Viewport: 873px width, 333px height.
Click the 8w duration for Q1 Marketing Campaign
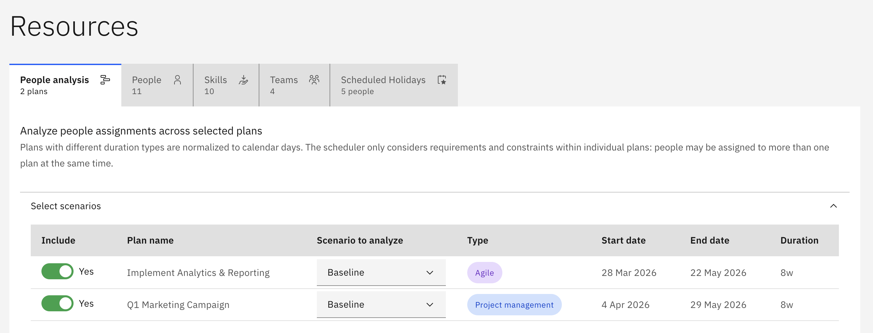pyautogui.click(x=787, y=305)
